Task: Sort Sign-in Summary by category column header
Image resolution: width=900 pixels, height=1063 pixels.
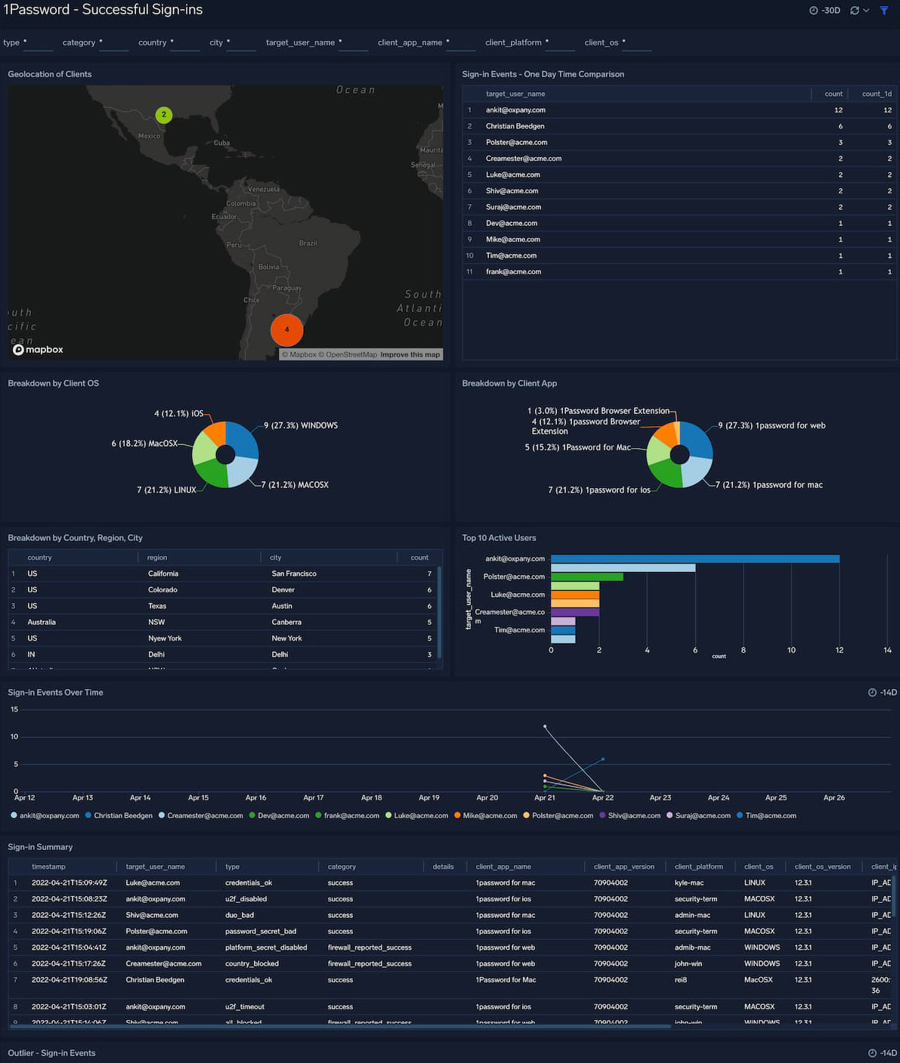Action: click(342, 867)
